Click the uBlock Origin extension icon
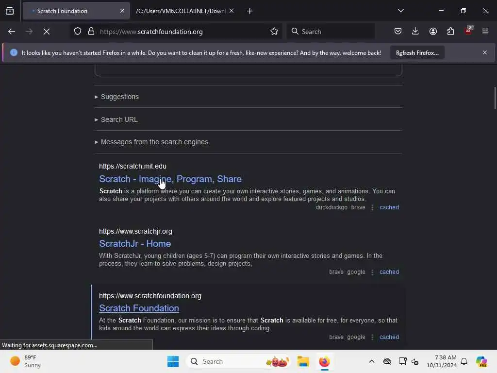The height and width of the screenshot is (373, 497). click(x=468, y=31)
